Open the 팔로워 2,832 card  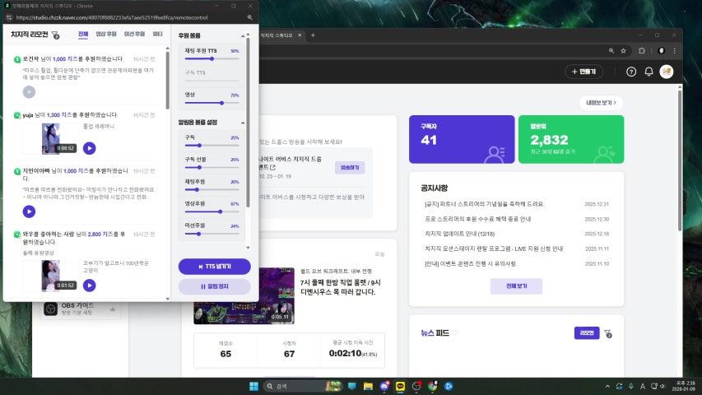click(x=571, y=139)
